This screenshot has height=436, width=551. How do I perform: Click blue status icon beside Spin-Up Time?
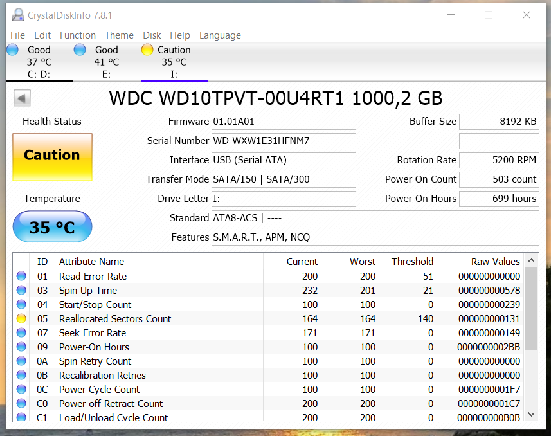(x=22, y=291)
